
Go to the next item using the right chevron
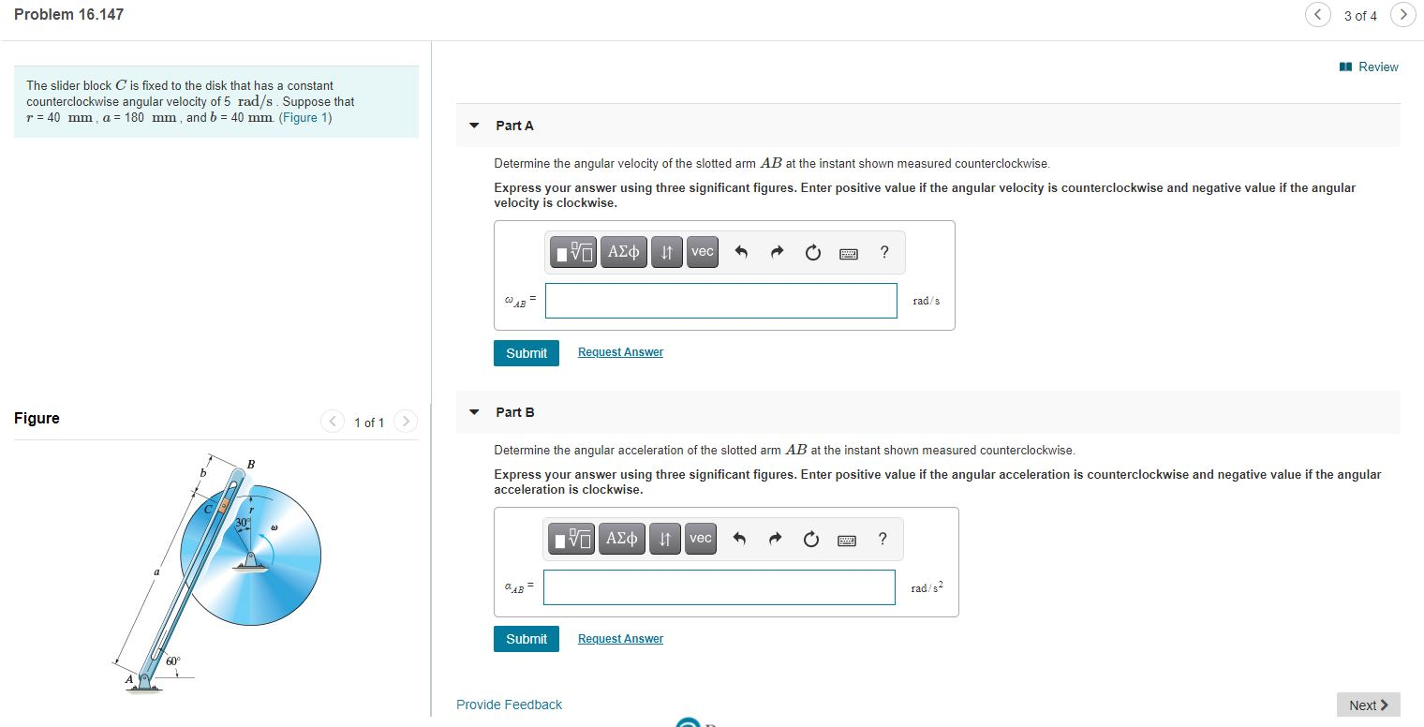(1402, 15)
